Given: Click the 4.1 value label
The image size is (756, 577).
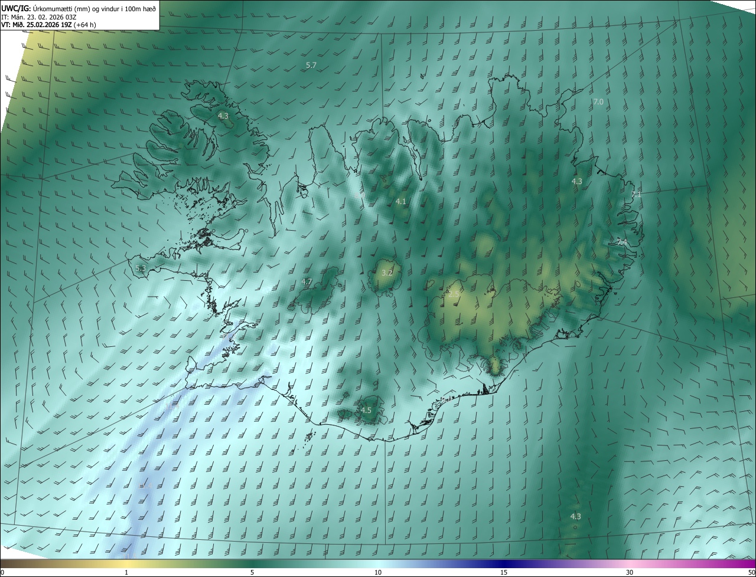Looking at the screenshot, I should (x=400, y=202).
